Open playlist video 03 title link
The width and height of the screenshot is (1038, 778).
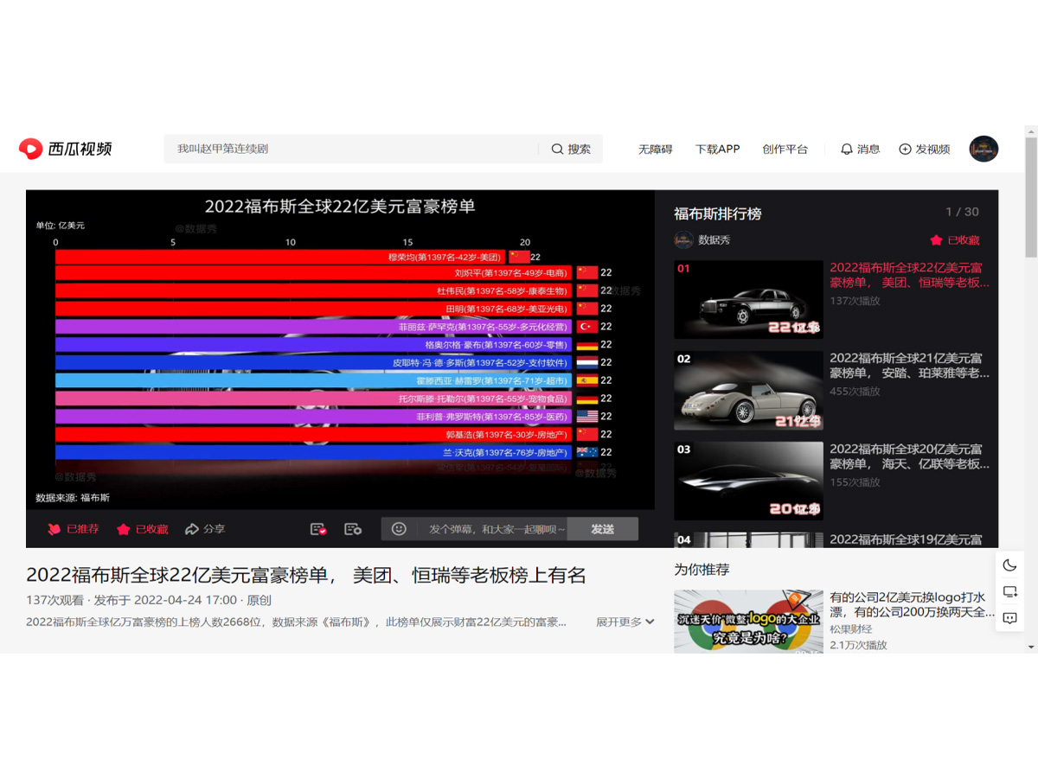click(x=909, y=456)
